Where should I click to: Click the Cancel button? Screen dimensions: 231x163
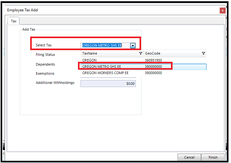[189, 157]
